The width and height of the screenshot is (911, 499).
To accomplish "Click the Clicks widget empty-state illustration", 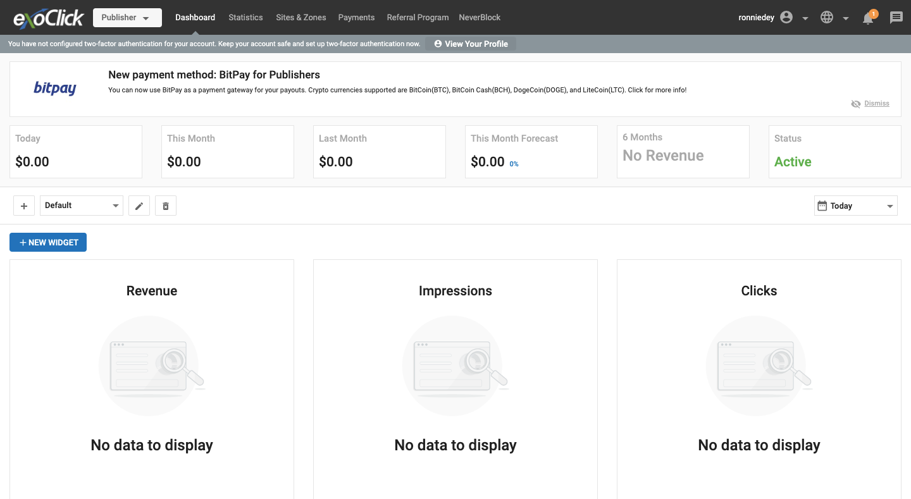I will pyautogui.click(x=759, y=366).
